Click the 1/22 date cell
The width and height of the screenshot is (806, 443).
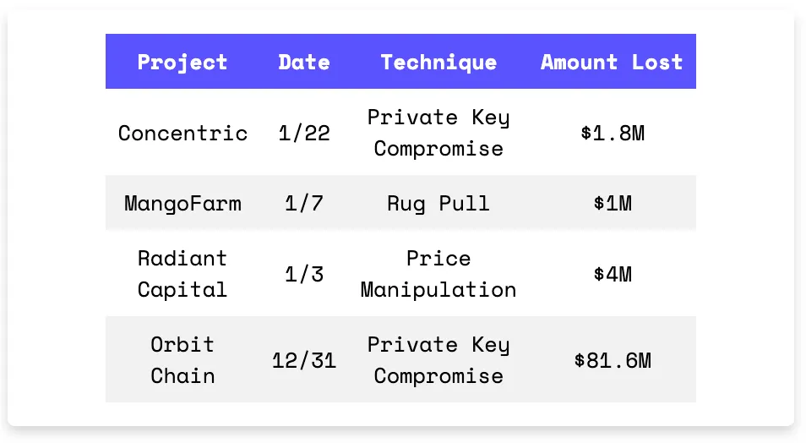click(304, 134)
